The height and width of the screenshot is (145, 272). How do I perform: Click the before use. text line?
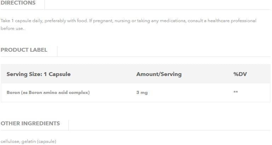click(x=12, y=29)
